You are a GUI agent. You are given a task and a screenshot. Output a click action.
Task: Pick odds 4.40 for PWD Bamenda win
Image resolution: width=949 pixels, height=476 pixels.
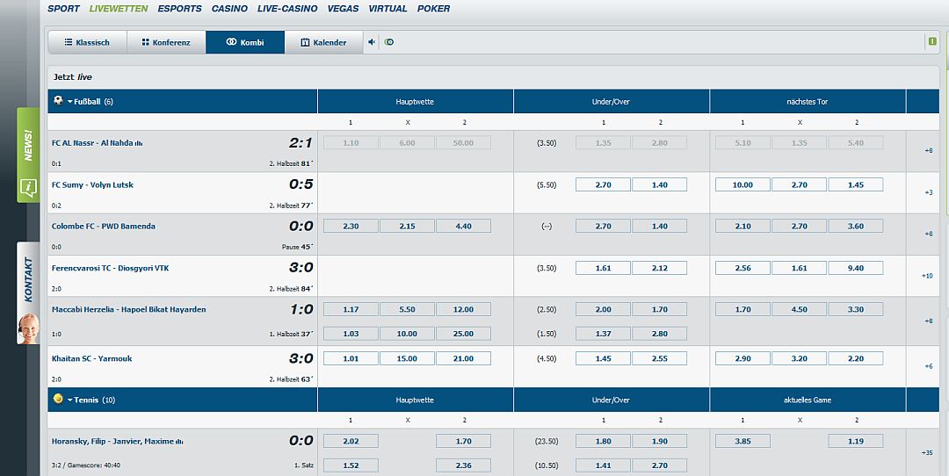(464, 227)
